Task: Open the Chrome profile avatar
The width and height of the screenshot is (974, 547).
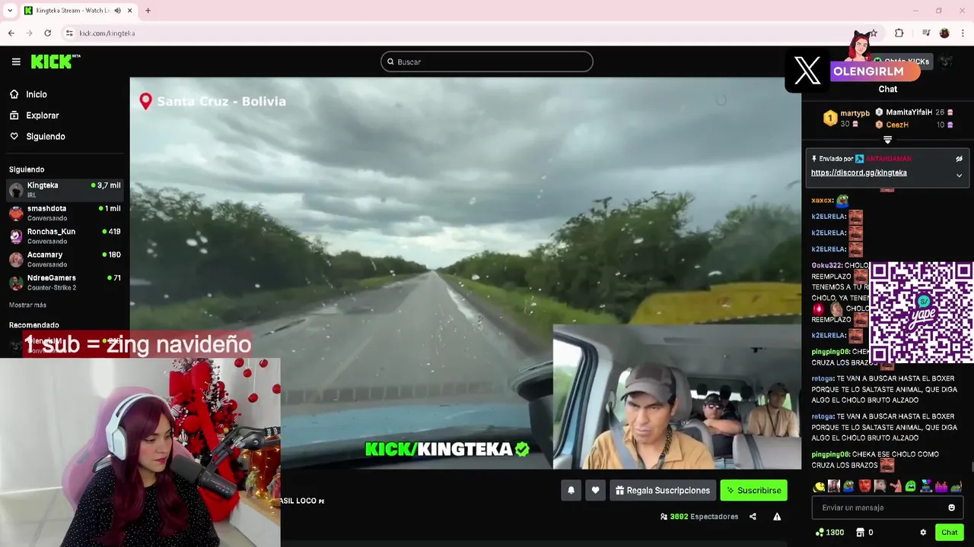Action: point(944,33)
